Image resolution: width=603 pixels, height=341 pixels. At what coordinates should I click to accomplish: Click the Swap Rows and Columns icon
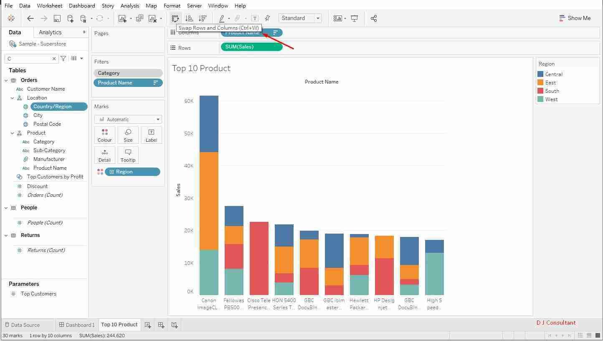[175, 18]
